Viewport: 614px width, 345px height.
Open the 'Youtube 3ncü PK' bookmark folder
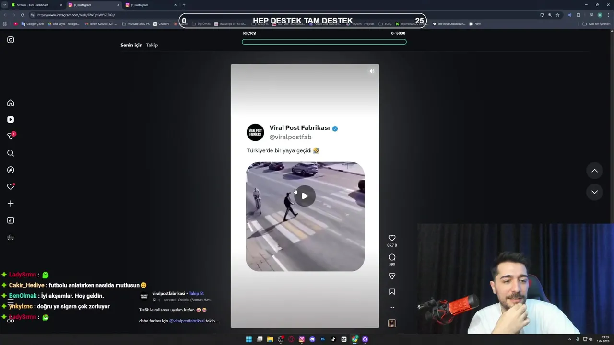pos(136,24)
